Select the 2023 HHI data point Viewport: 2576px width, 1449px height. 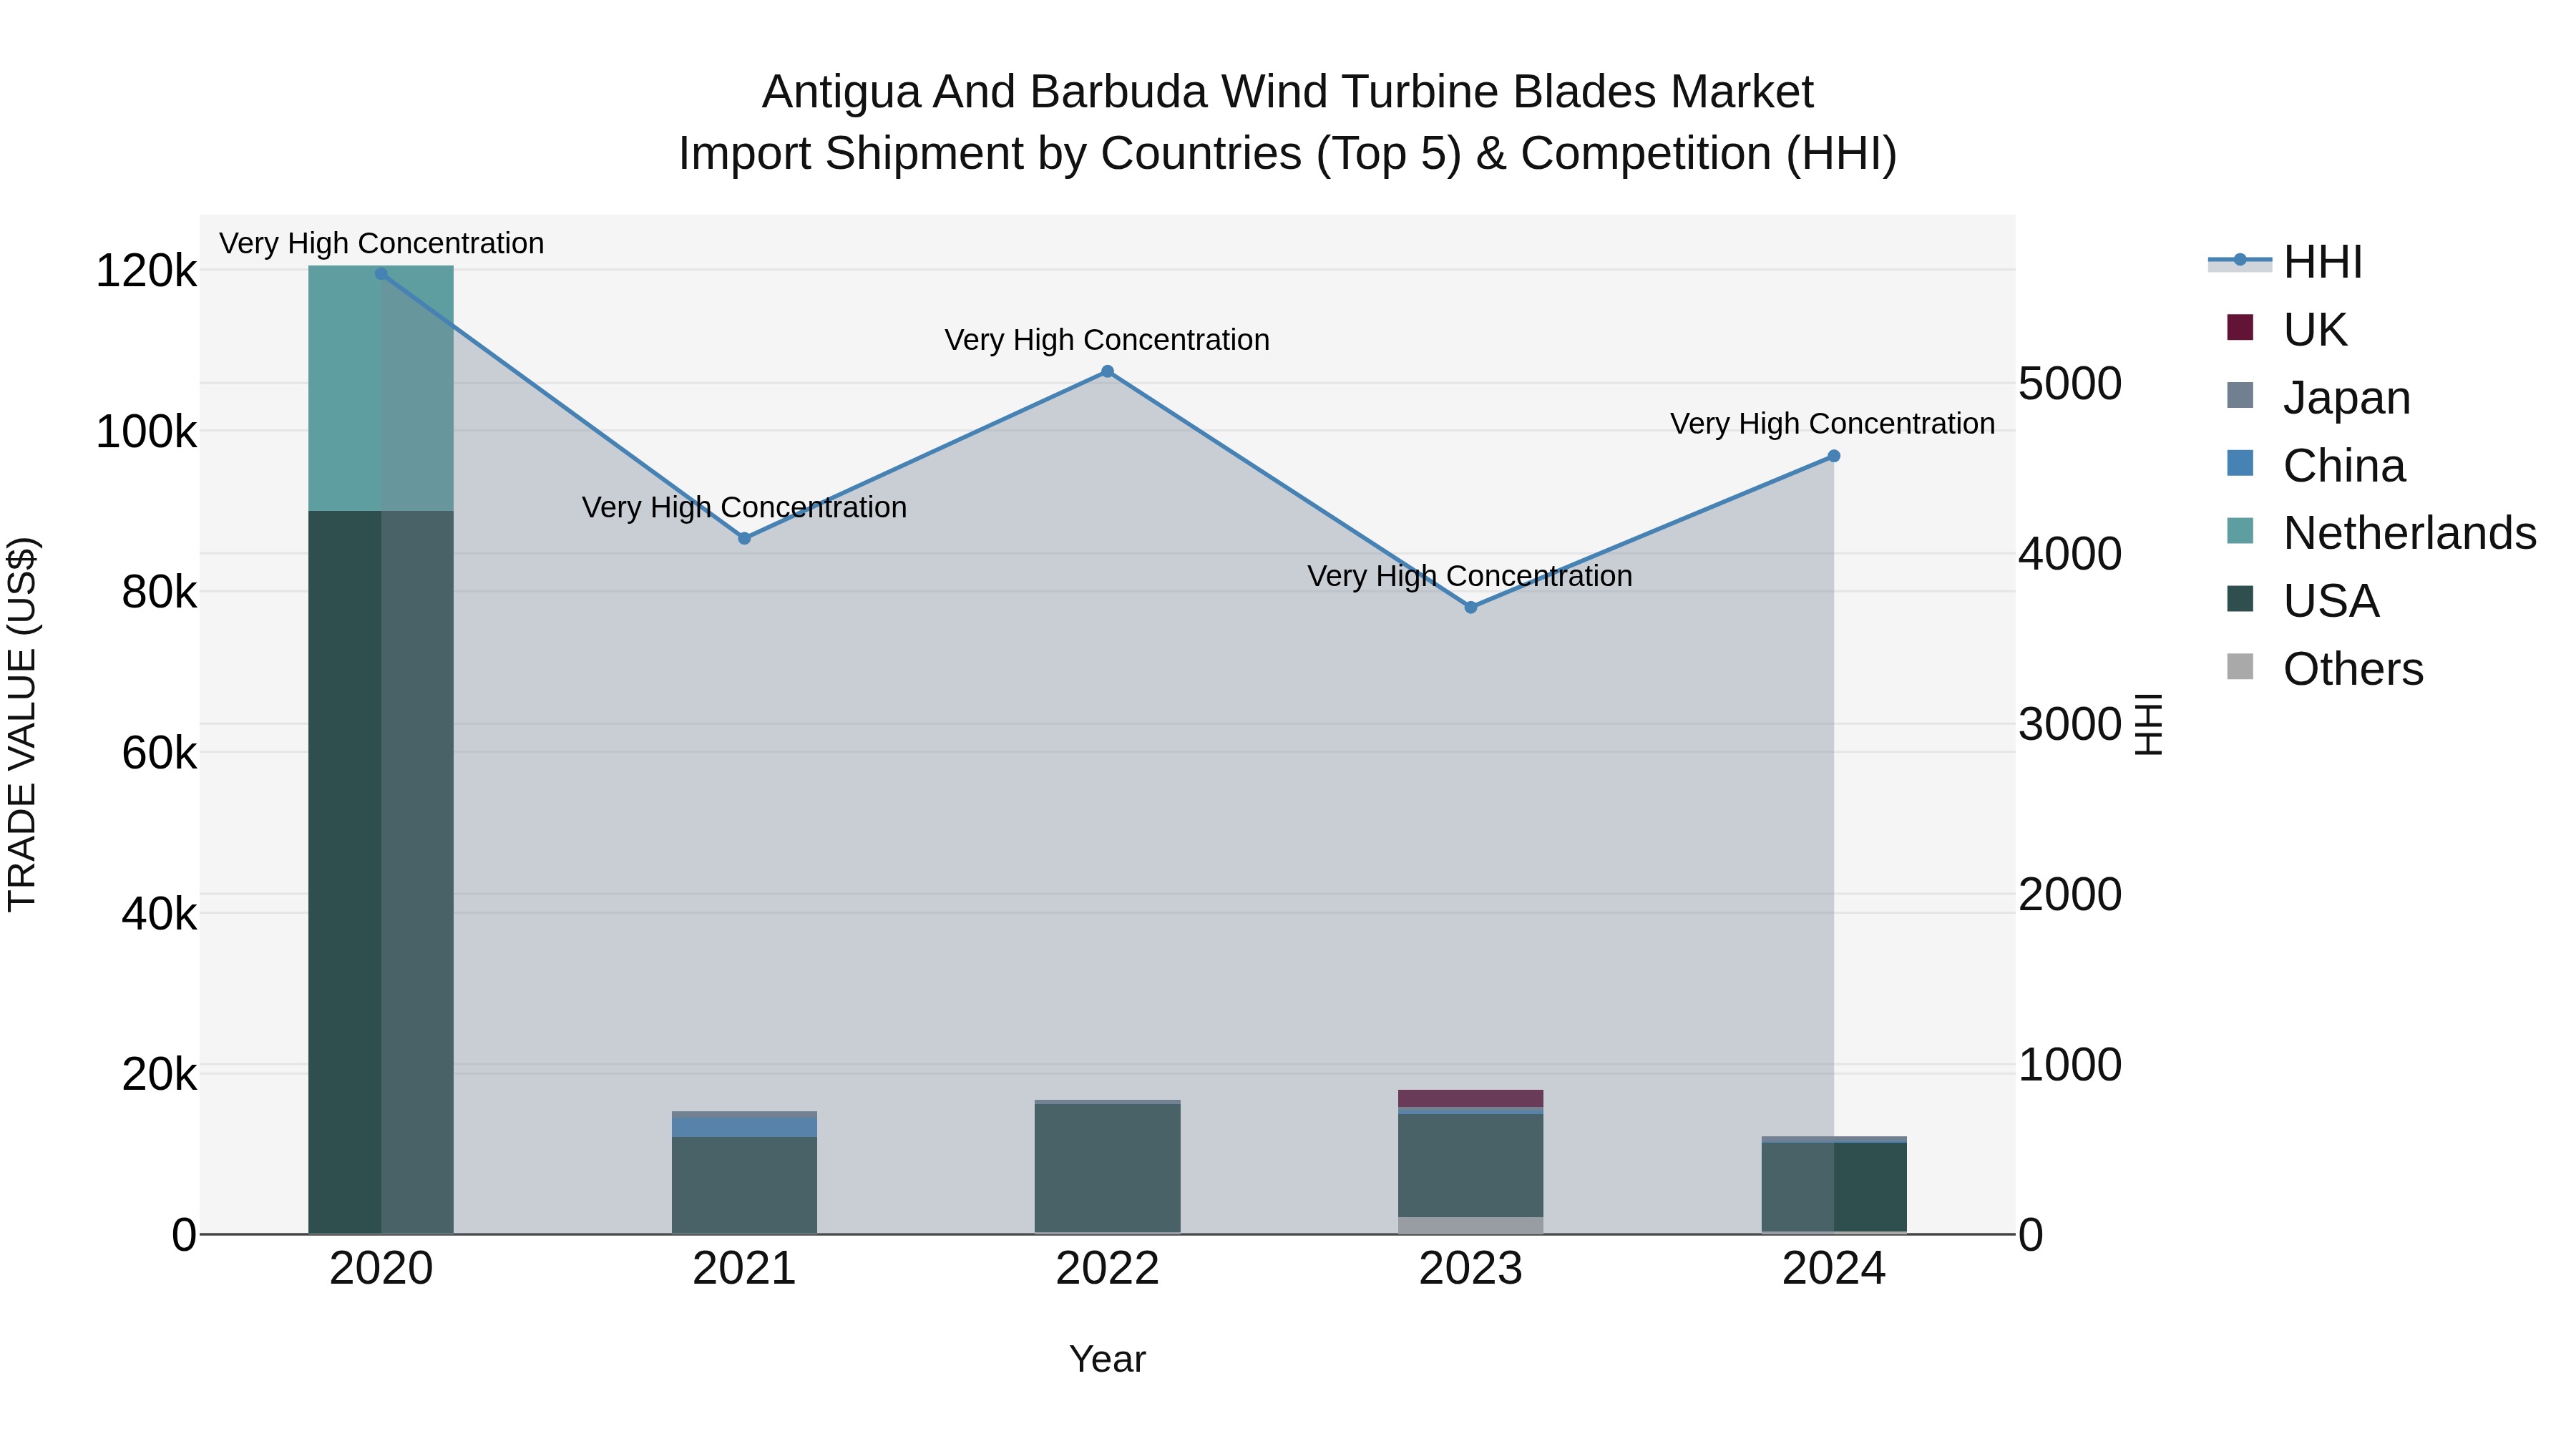point(1470,607)
